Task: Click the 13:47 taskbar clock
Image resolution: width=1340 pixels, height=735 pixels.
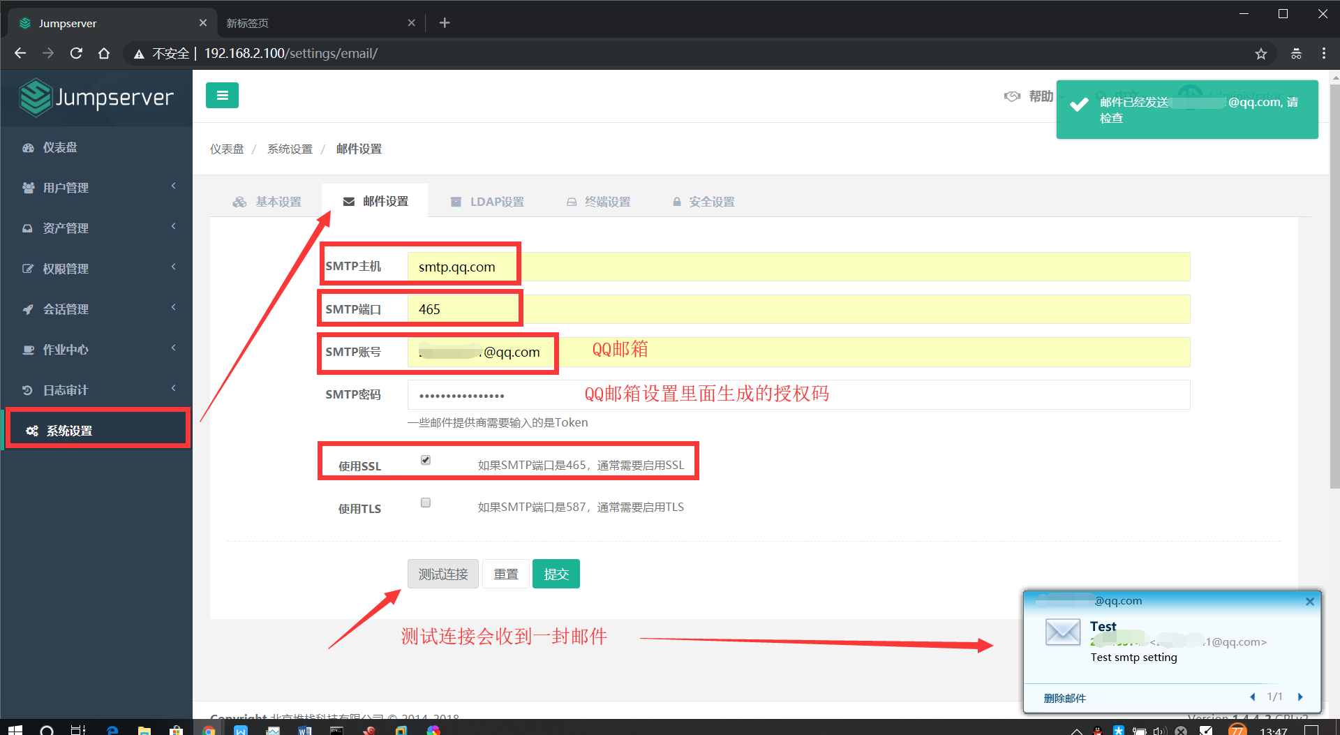Action: (1274, 731)
